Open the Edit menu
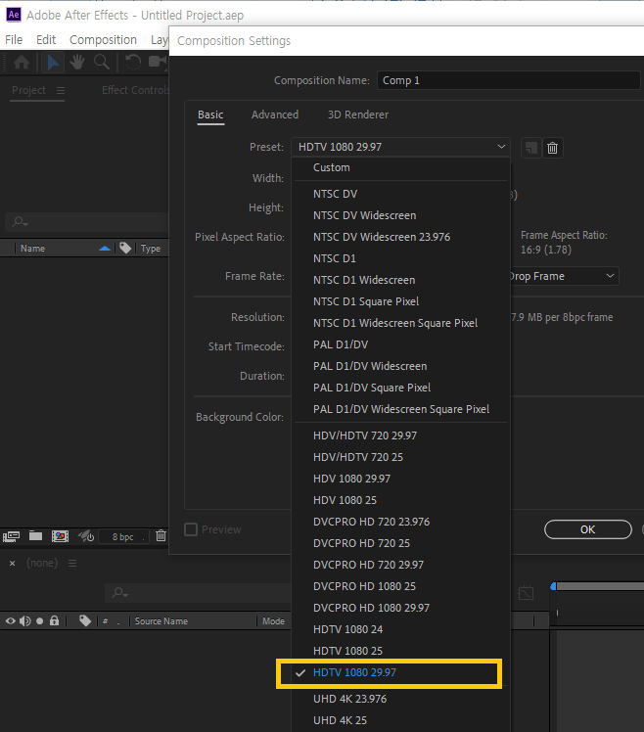 pyautogui.click(x=46, y=40)
